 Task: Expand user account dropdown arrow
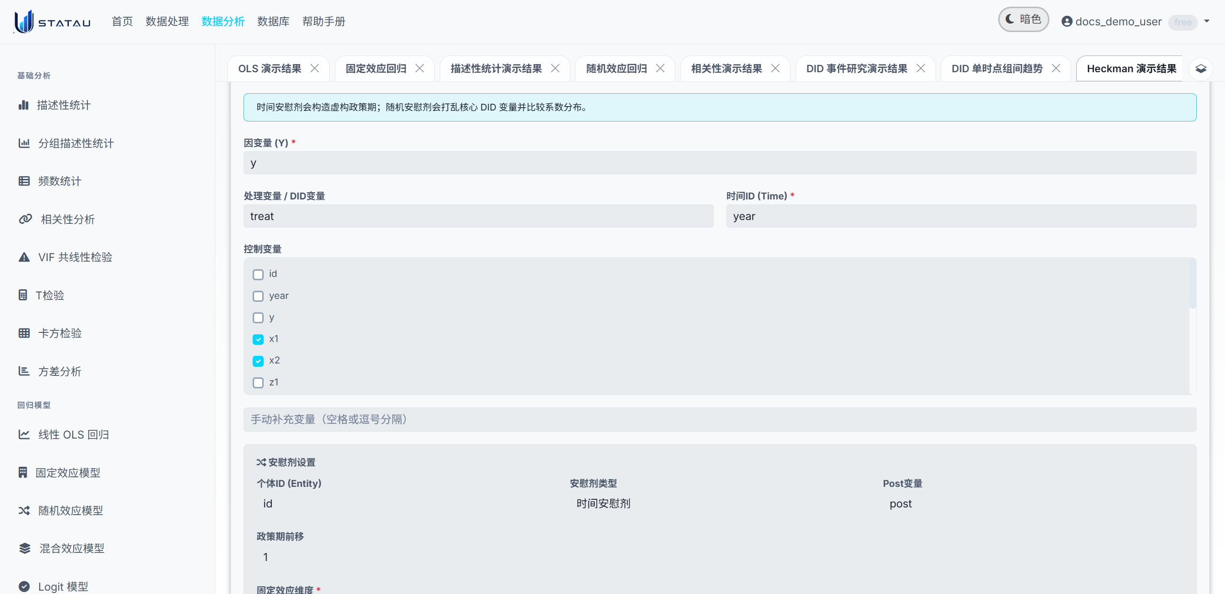coord(1207,21)
